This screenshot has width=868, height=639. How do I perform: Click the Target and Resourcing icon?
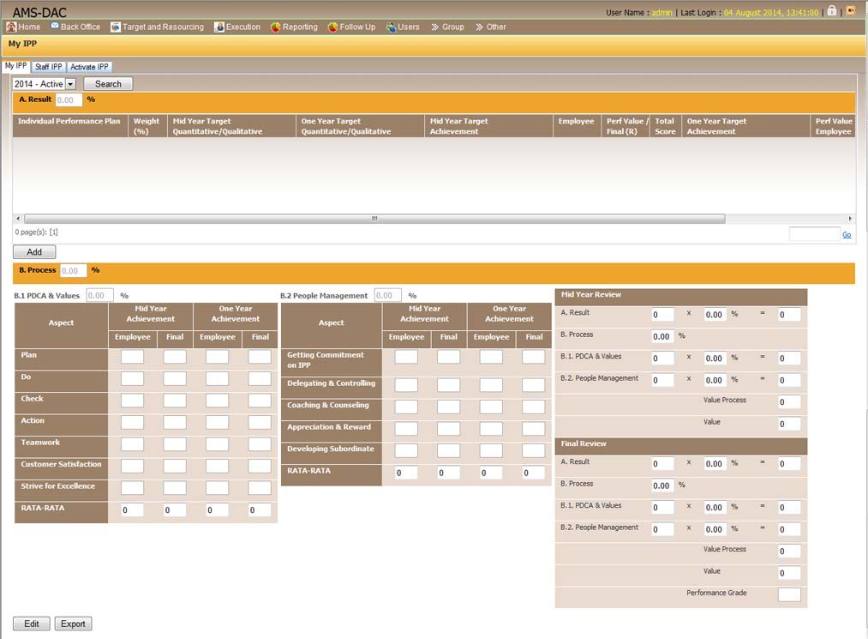tap(116, 27)
